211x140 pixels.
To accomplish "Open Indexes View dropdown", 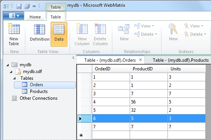I will pos(194,26).
